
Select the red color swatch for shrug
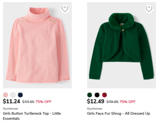coord(104,95)
